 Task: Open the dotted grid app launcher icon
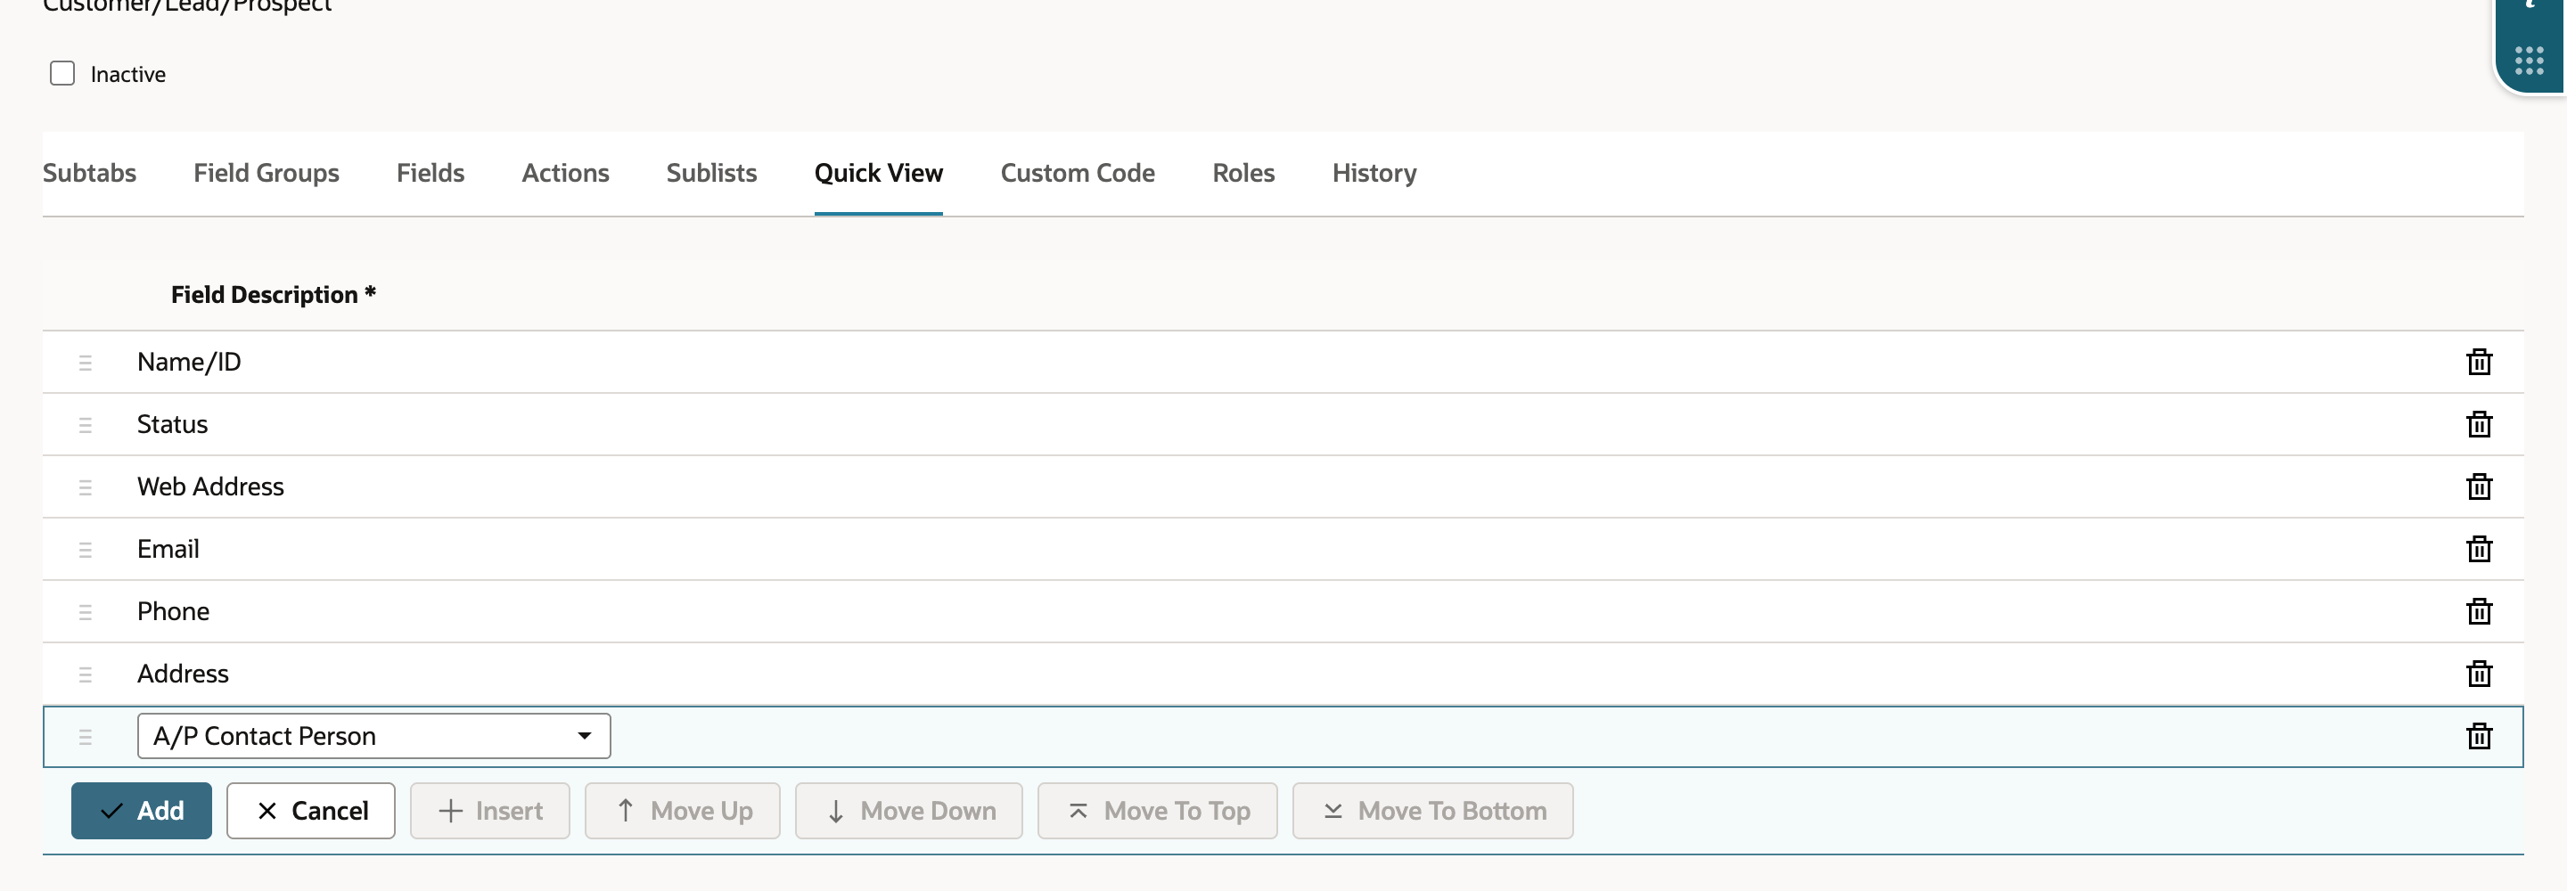2528,61
